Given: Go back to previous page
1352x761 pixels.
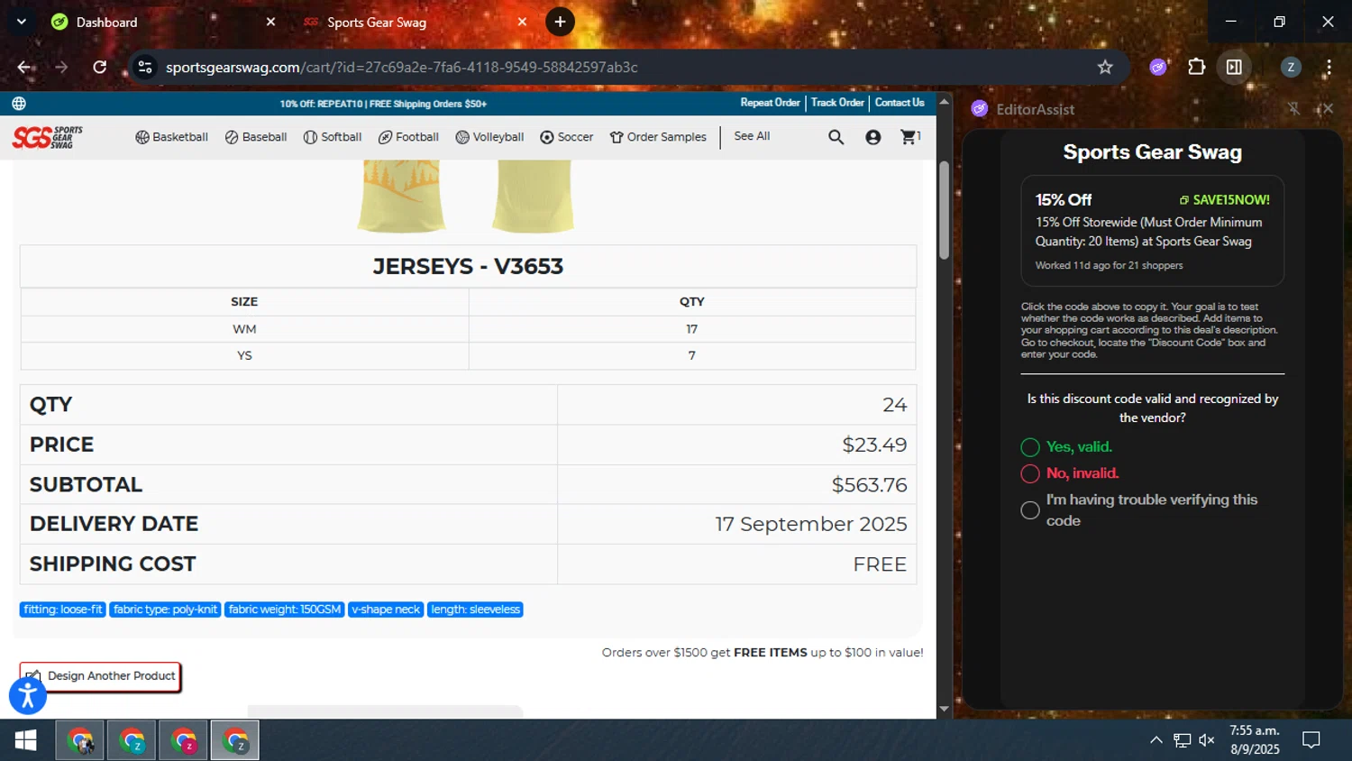Looking at the screenshot, I should coord(24,67).
